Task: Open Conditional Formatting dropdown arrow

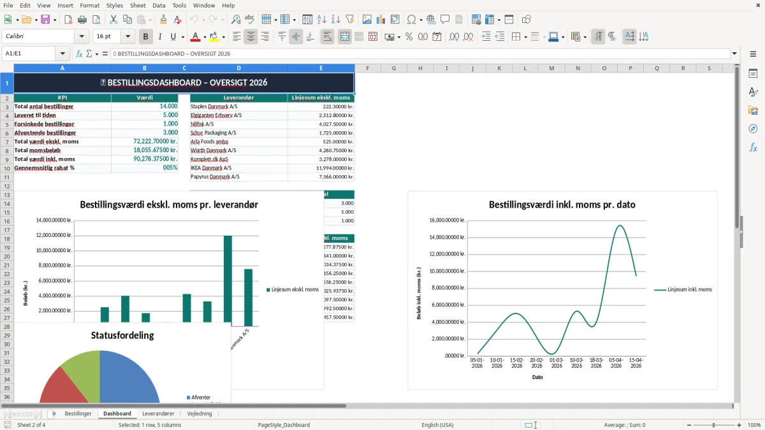Action: pos(585,37)
